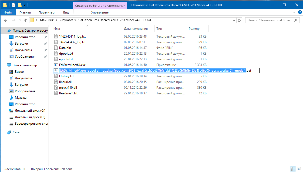303x172 pixels.
Task: Expand the address bar history dropdown
Action: pos(234,20)
